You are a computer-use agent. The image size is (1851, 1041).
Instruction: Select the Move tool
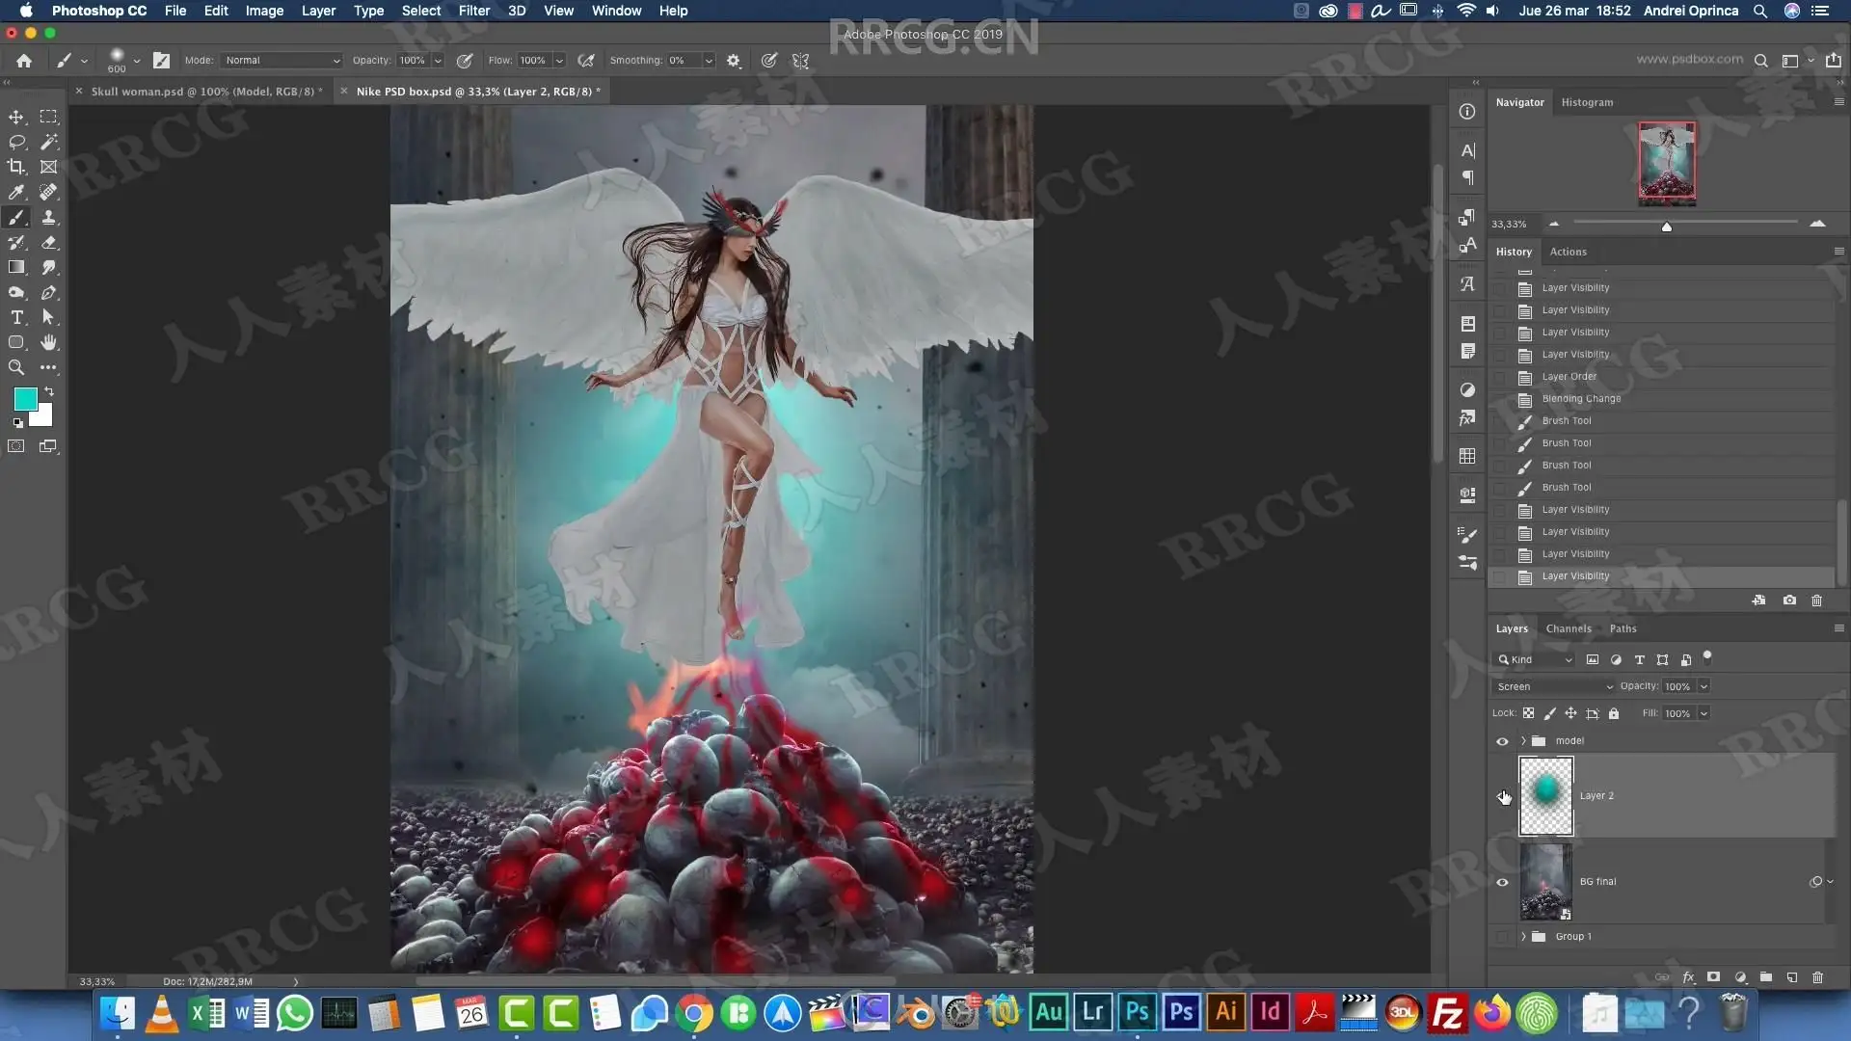(16, 117)
